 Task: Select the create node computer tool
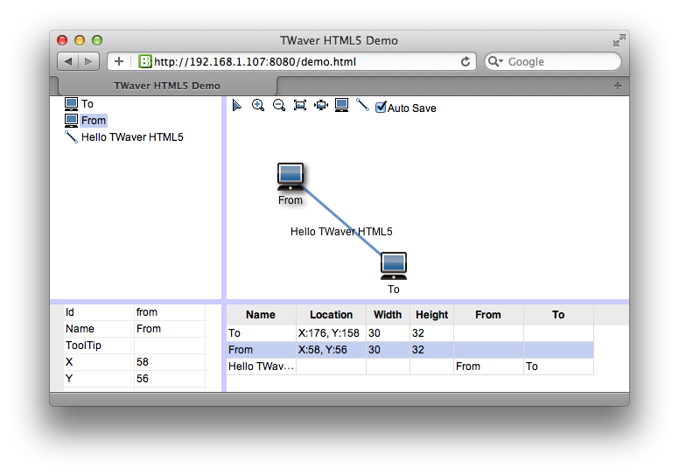pyautogui.click(x=341, y=105)
